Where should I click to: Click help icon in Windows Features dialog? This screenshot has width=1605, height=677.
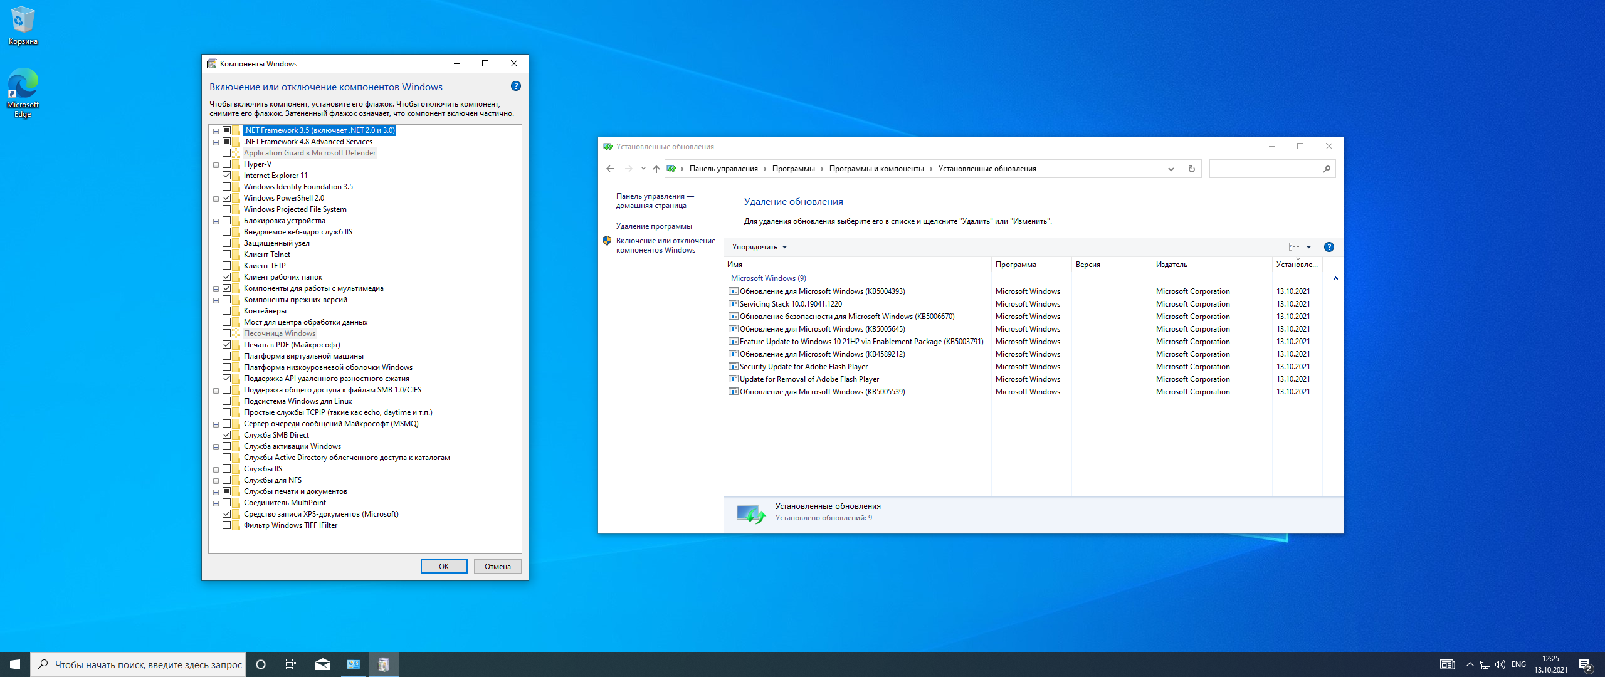[515, 87]
